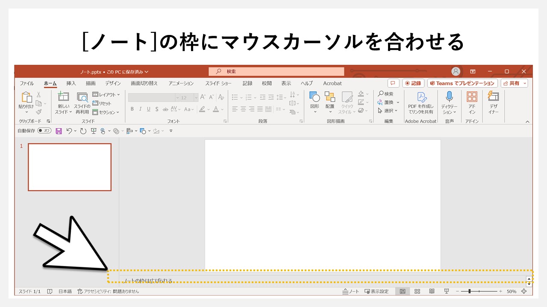Switch to slide sorter view
The image size is (547, 307).
pos(417,291)
